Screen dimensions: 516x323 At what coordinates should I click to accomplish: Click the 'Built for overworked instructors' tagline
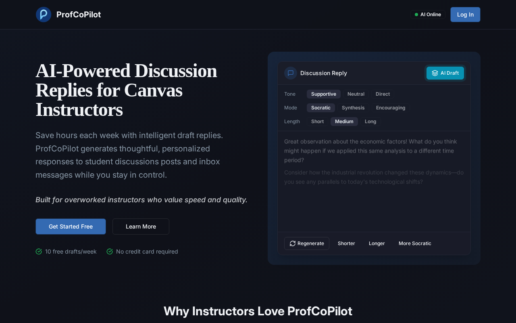(x=141, y=200)
